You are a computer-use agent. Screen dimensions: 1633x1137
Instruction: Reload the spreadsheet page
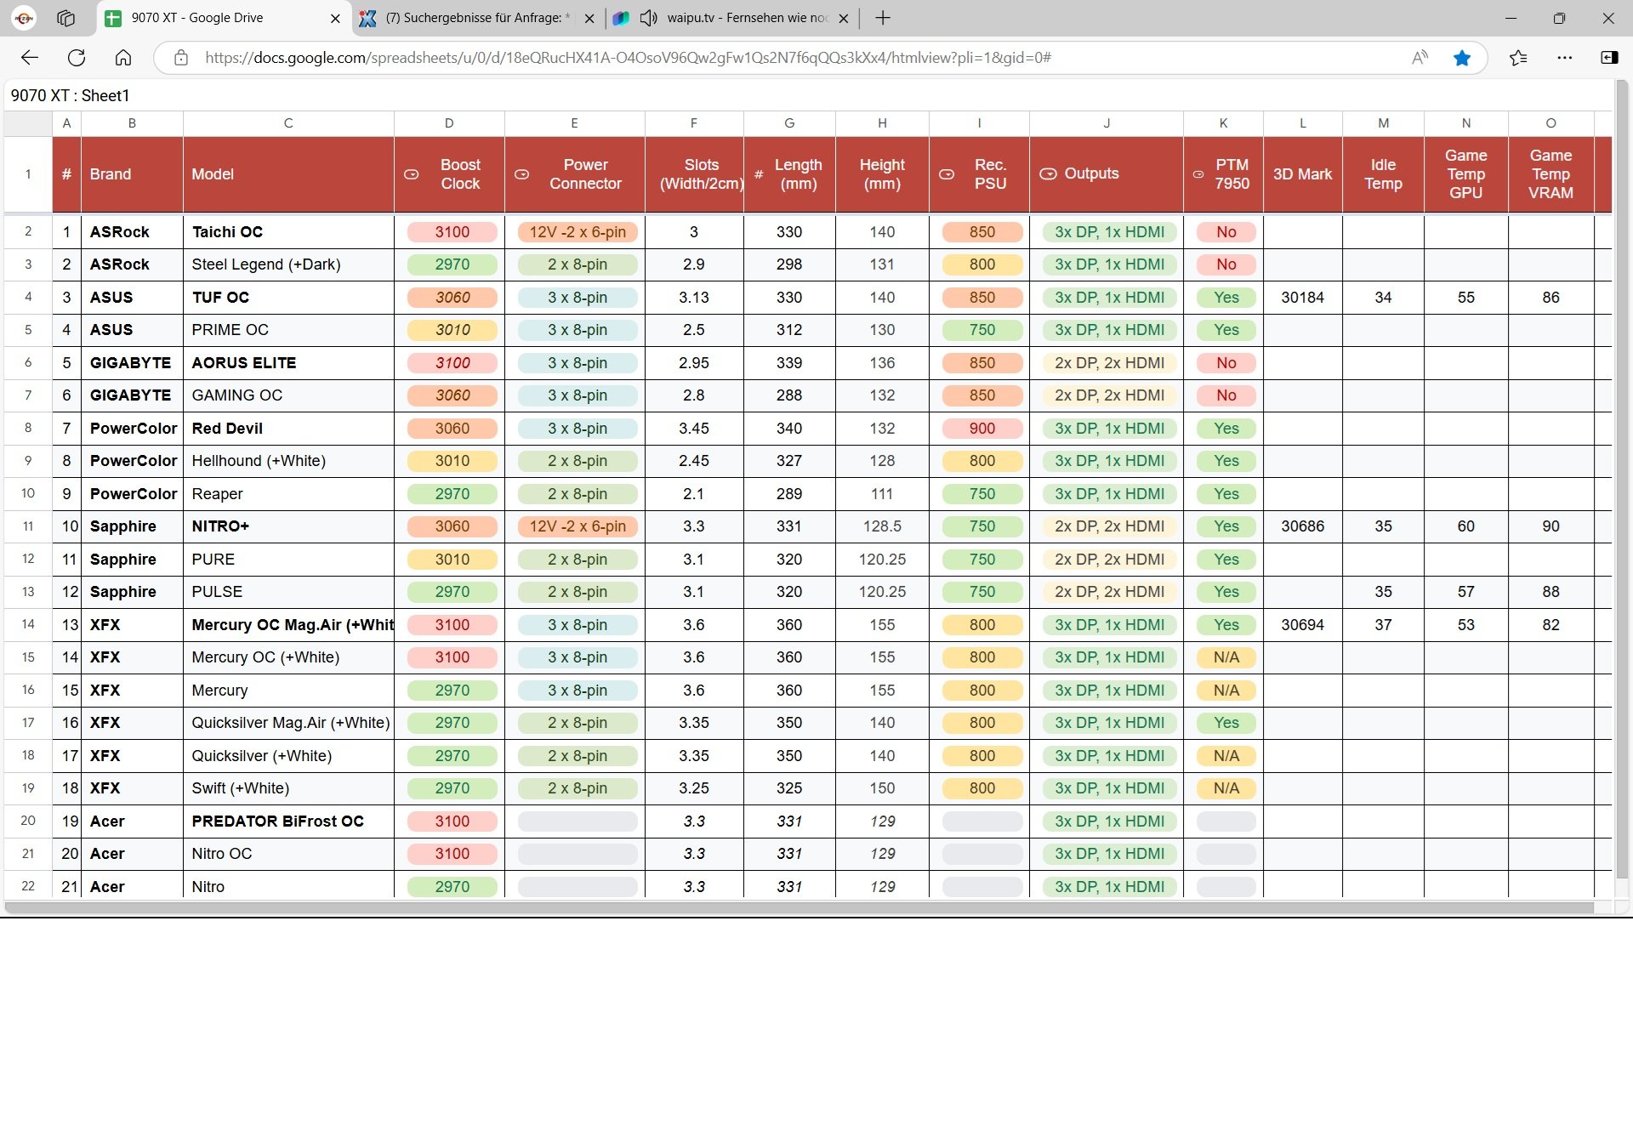coord(77,58)
